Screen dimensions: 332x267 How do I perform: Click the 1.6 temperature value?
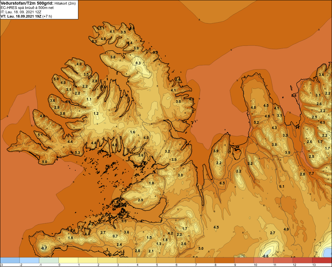(132, 132)
